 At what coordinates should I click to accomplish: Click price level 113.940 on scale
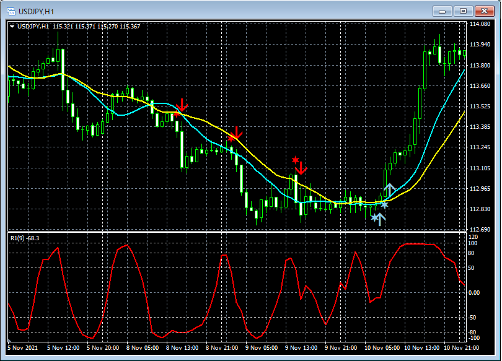(480, 45)
